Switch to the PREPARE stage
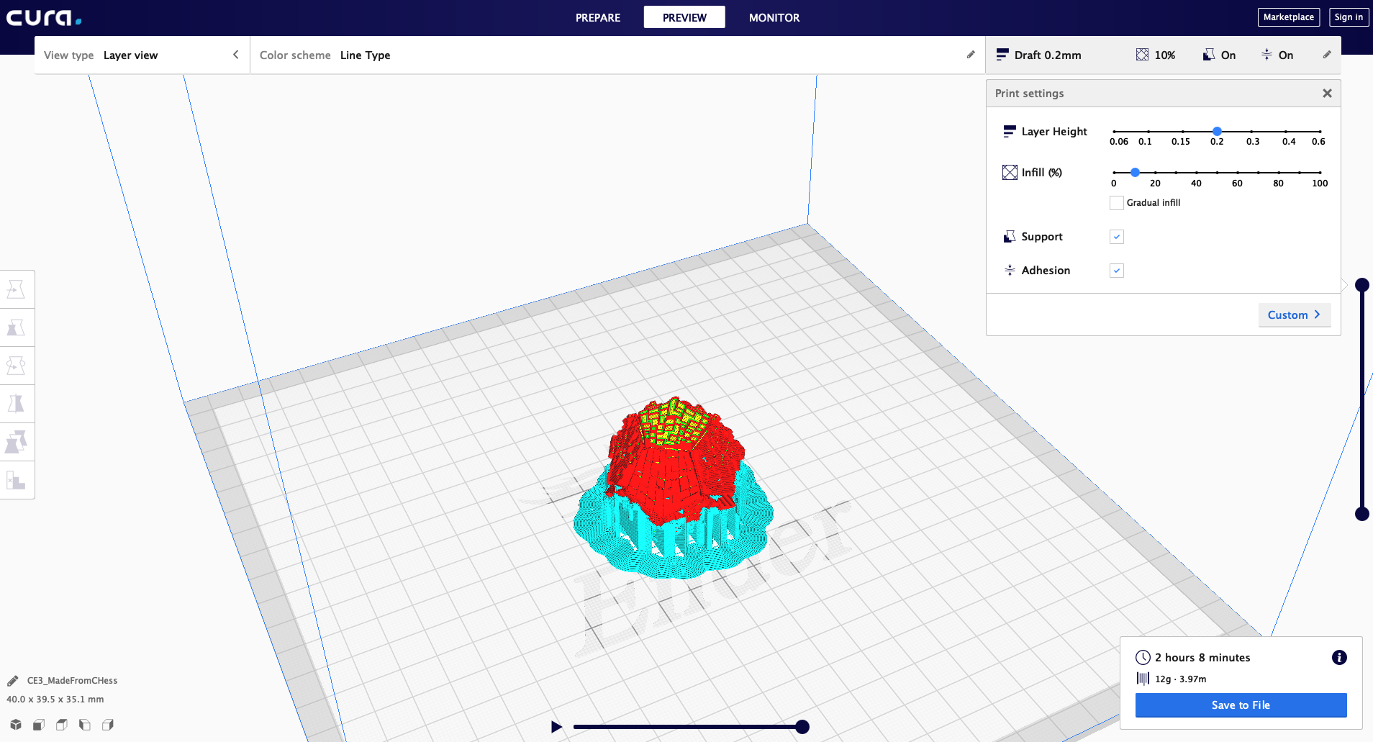Image resolution: width=1373 pixels, height=742 pixels. coord(598,17)
